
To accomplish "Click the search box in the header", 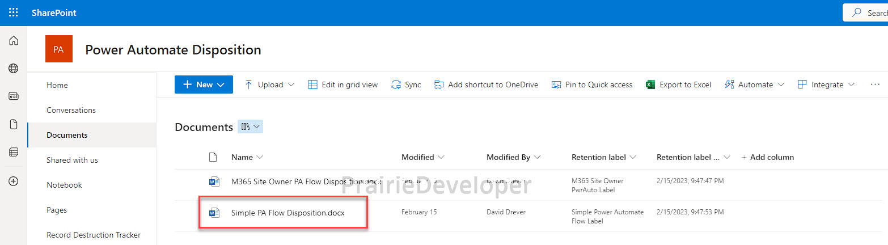I will click(x=865, y=12).
